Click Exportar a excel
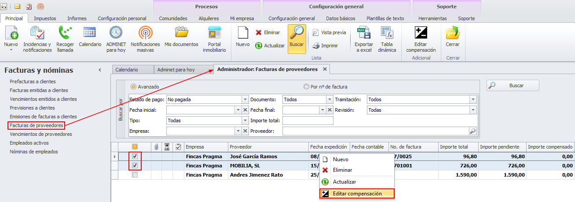This screenshot has height=202, width=575. tap(364, 39)
